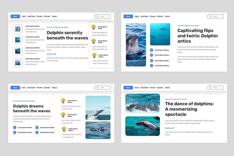Click the second shell icon on Dolphin dreams slide
This screenshot has height=156, width=234.
(63, 115)
